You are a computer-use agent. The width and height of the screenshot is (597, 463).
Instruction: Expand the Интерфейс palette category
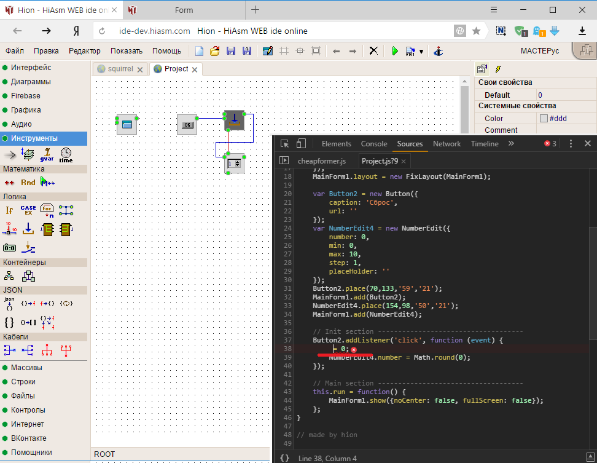(x=31, y=68)
